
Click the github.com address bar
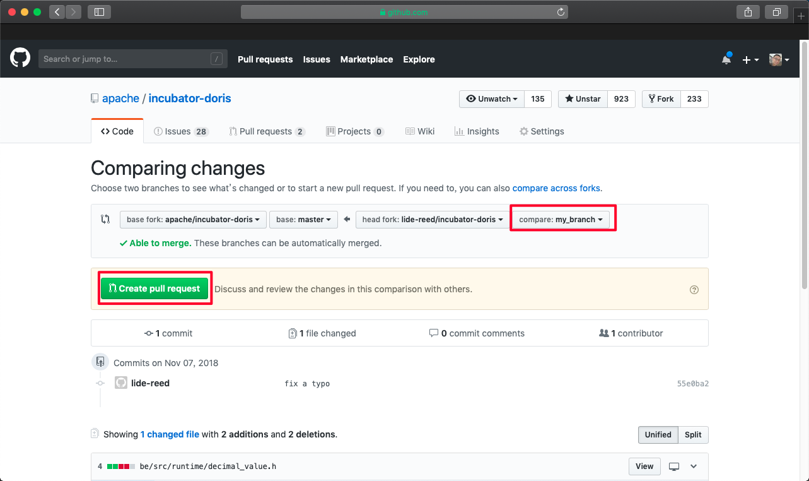(404, 11)
